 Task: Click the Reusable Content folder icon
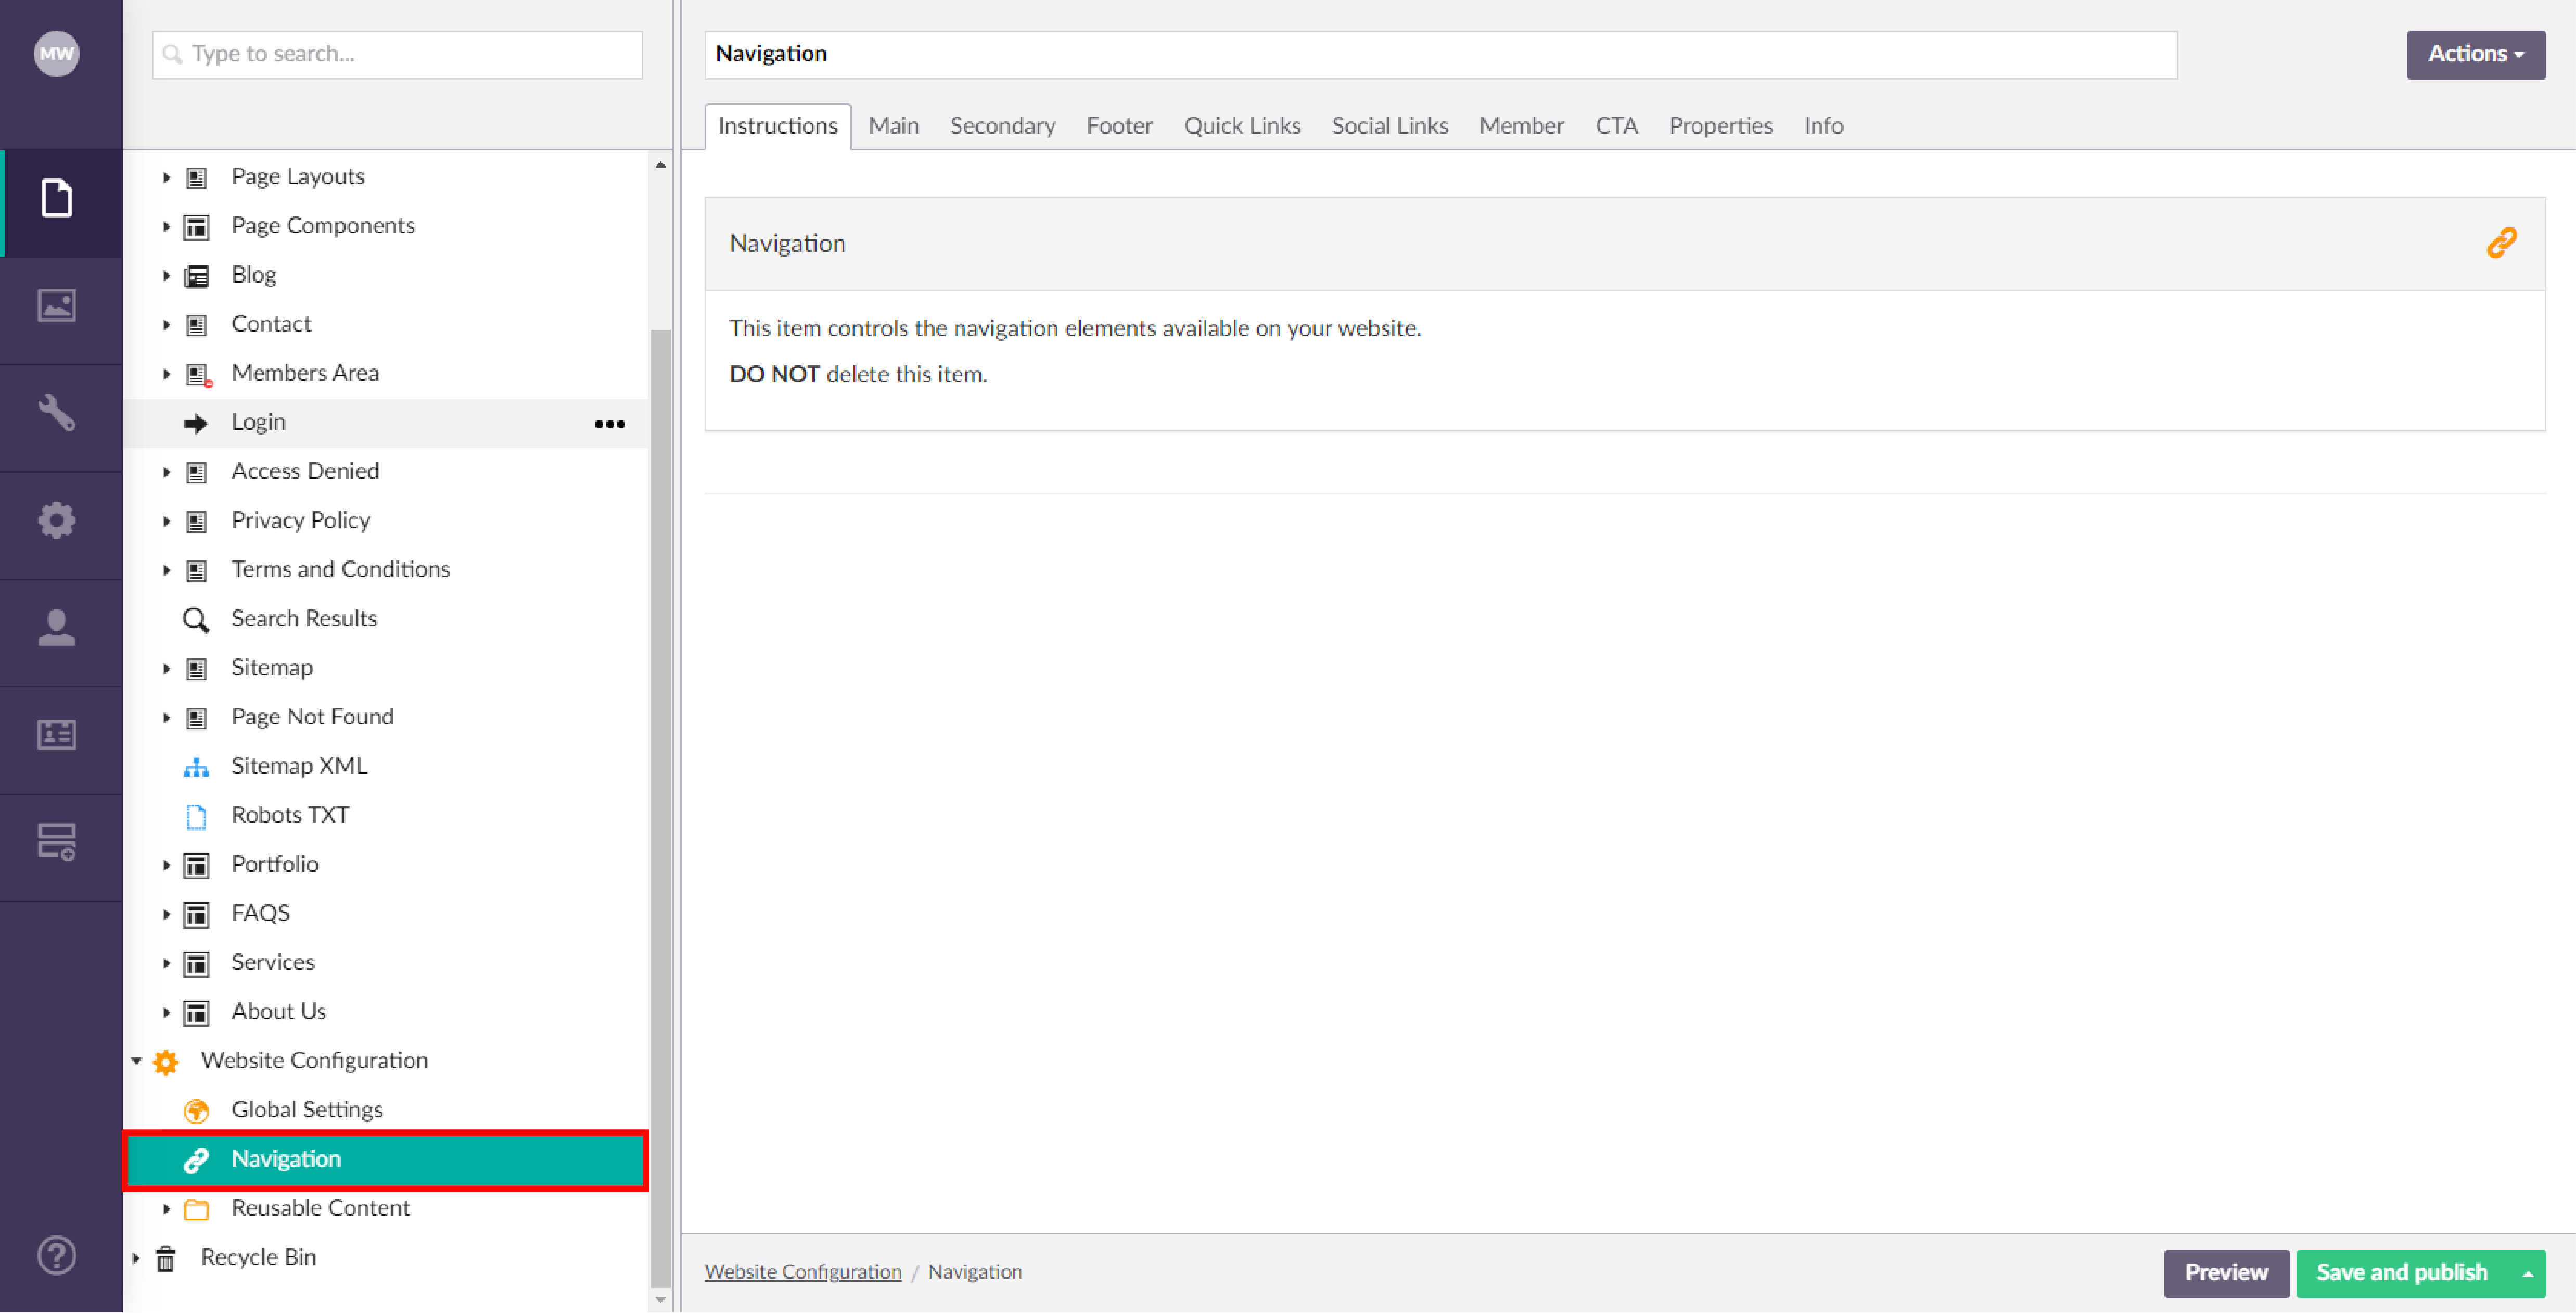point(196,1209)
